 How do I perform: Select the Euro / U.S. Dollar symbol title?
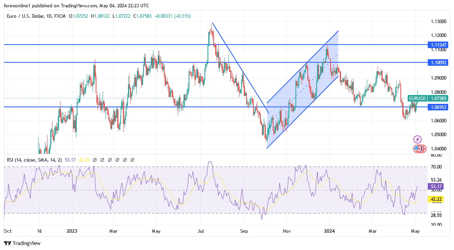coord(36,16)
